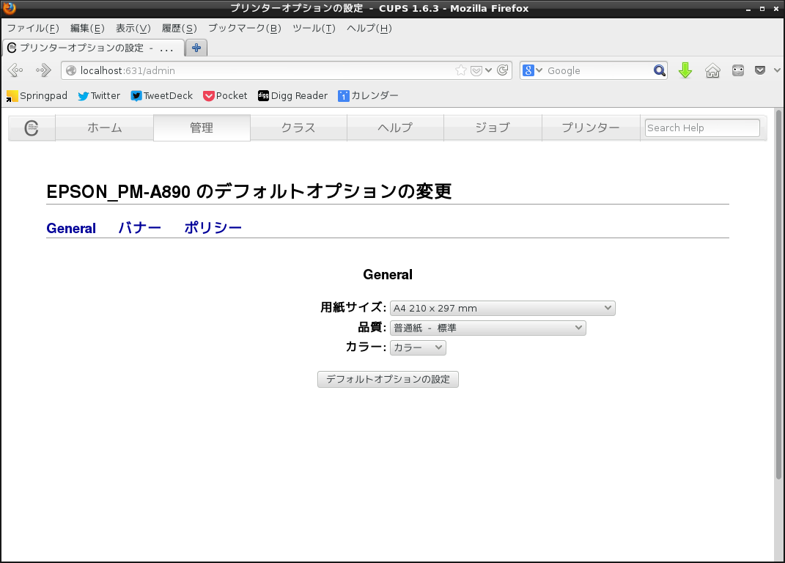Viewport: 785px width, 563px height.
Task: Open the 用紙サイズ A4 dropdown
Action: [503, 308]
